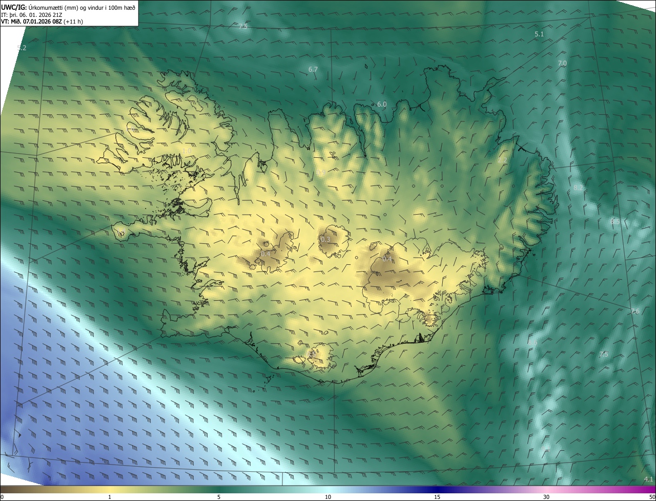This screenshot has height=501, width=656.
Task: Click the "7.0" value on the map
Action: point(562,63)
